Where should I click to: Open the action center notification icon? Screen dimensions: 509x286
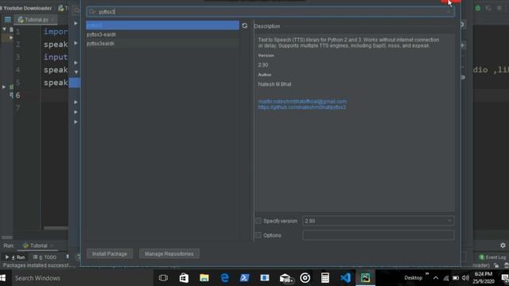[x=505, y=278]
